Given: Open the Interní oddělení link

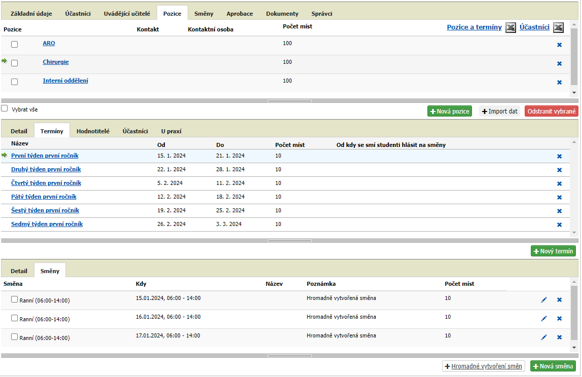Looking at the screenshot, I should pos(65,81).
